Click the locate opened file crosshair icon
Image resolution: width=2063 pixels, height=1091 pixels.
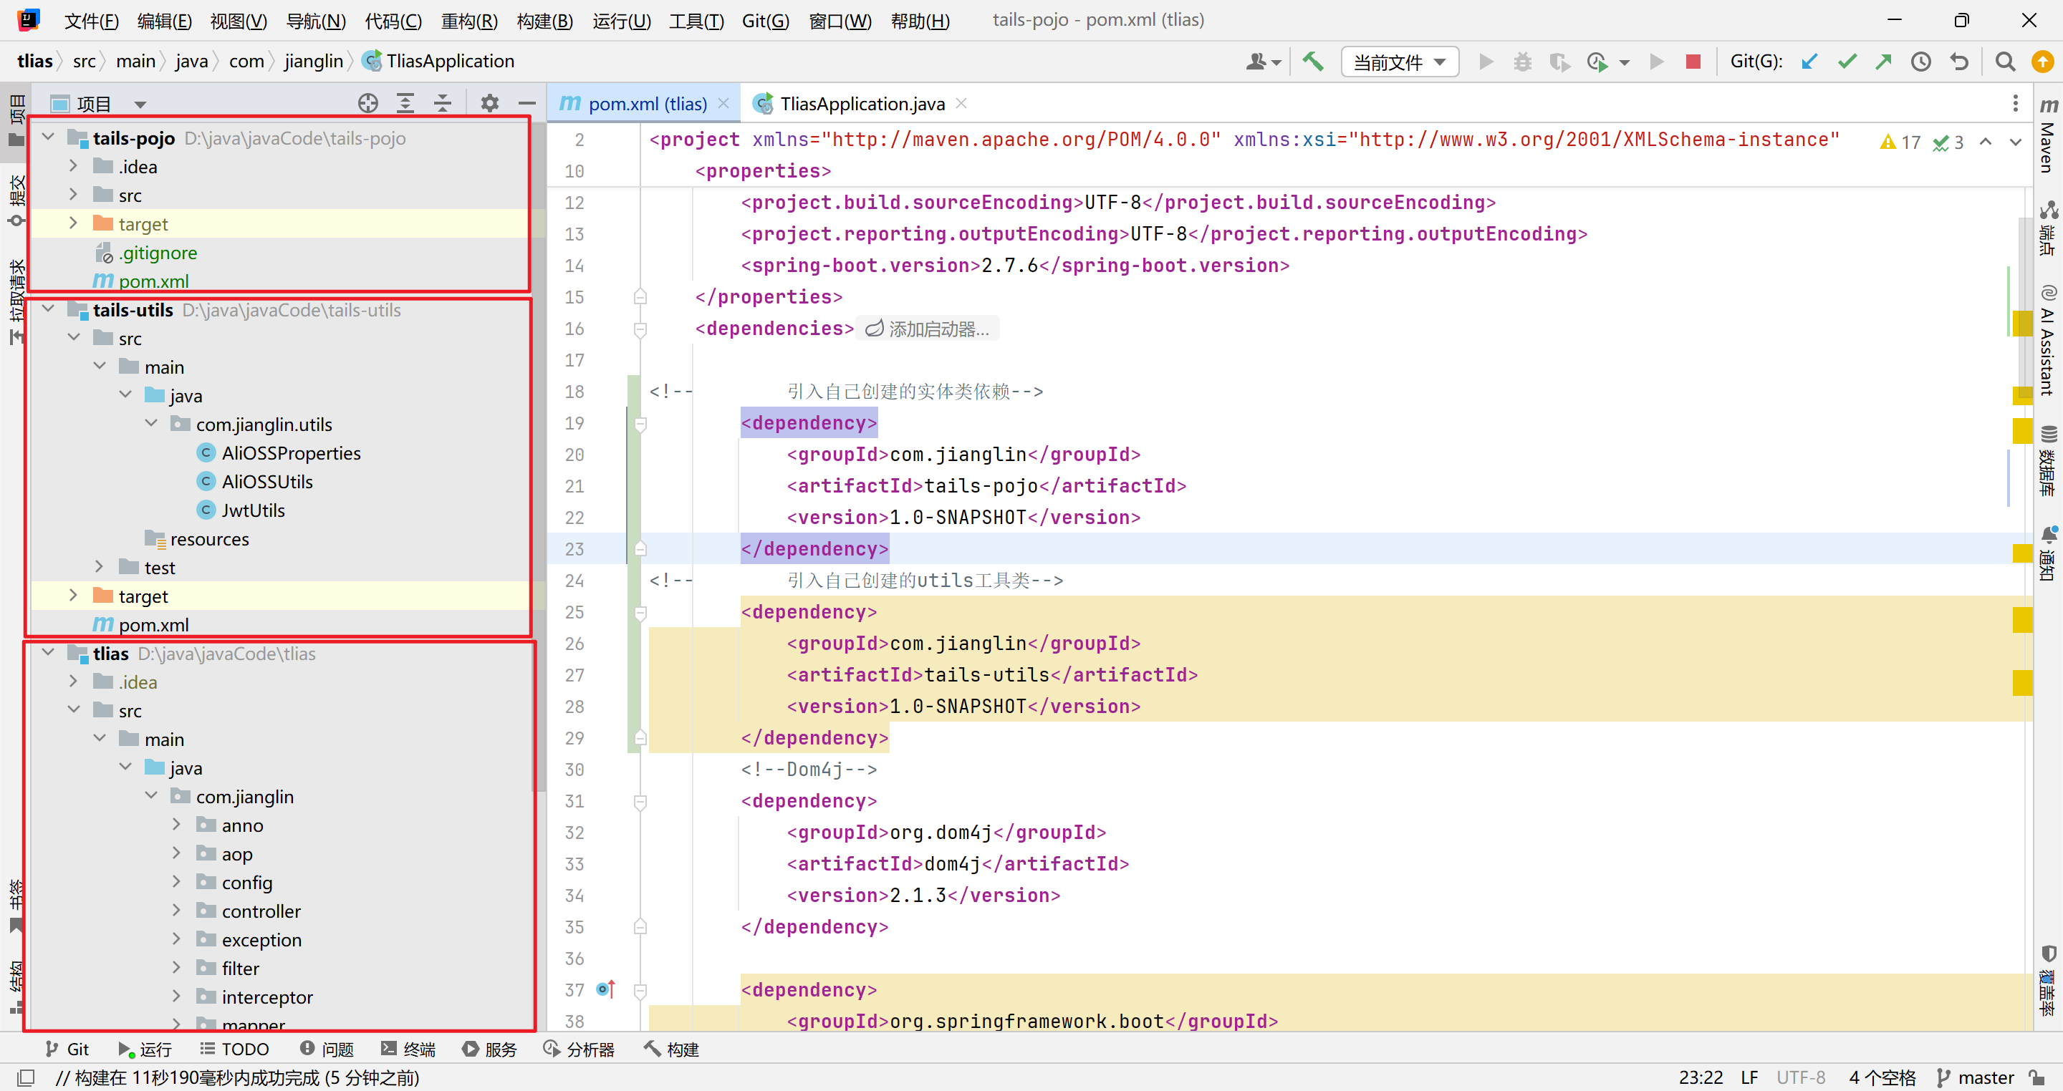pos(367,103)
